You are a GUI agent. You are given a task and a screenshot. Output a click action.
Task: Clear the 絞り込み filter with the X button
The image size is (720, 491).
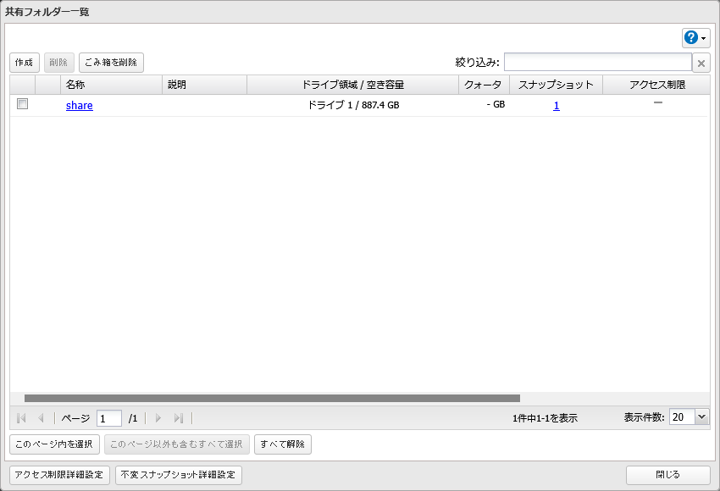coord(701,63)
